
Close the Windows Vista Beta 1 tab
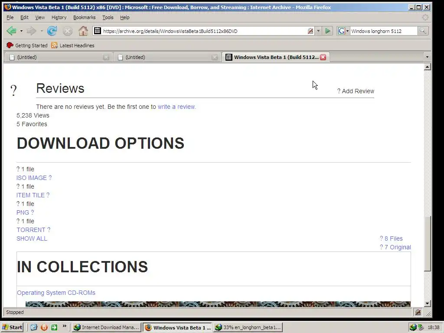coord(323,57)
